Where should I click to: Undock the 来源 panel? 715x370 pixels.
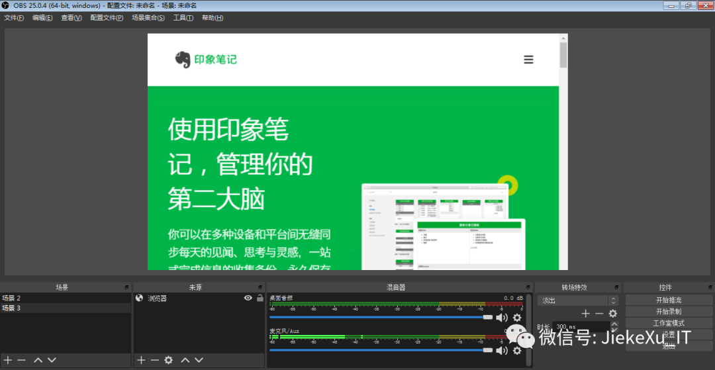[x=260, y=287]
